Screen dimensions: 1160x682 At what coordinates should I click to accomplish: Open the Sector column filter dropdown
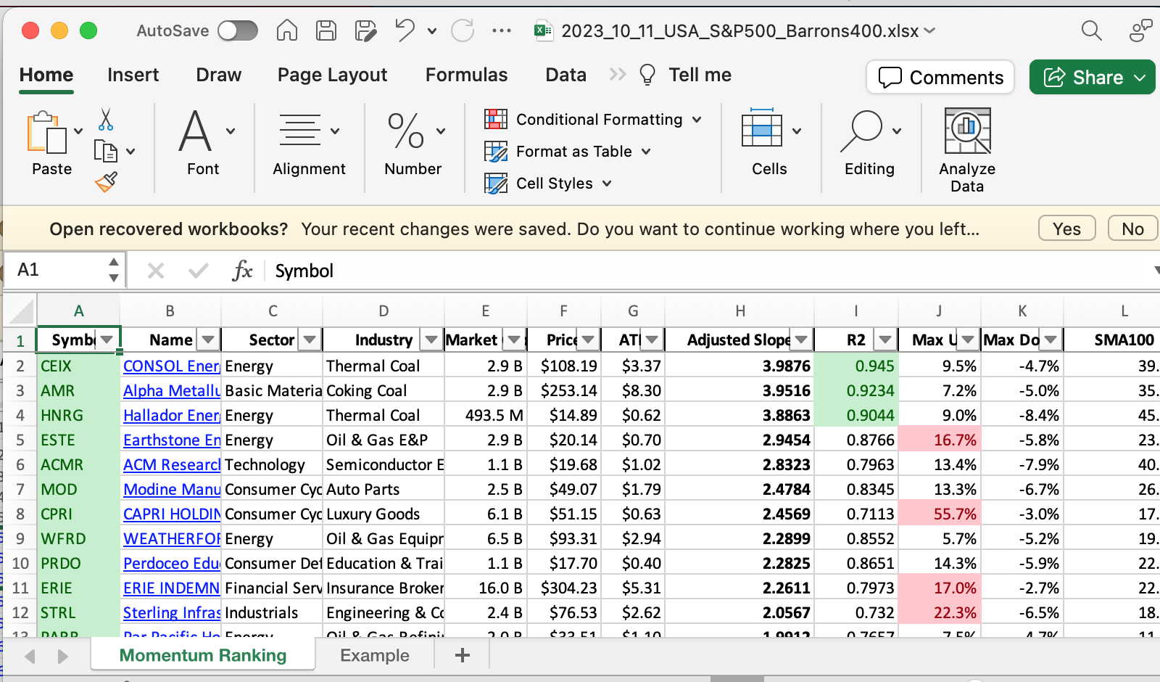pyautogui.click(x=310, y=340)
